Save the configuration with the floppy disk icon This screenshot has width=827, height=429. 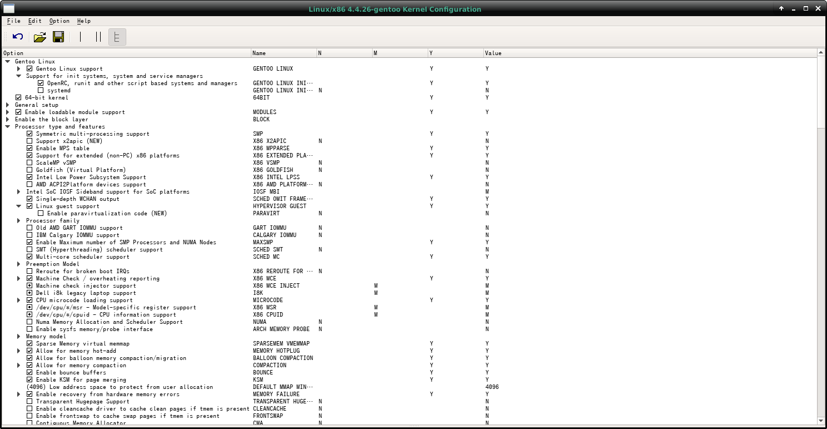click(x=58, y=36)
